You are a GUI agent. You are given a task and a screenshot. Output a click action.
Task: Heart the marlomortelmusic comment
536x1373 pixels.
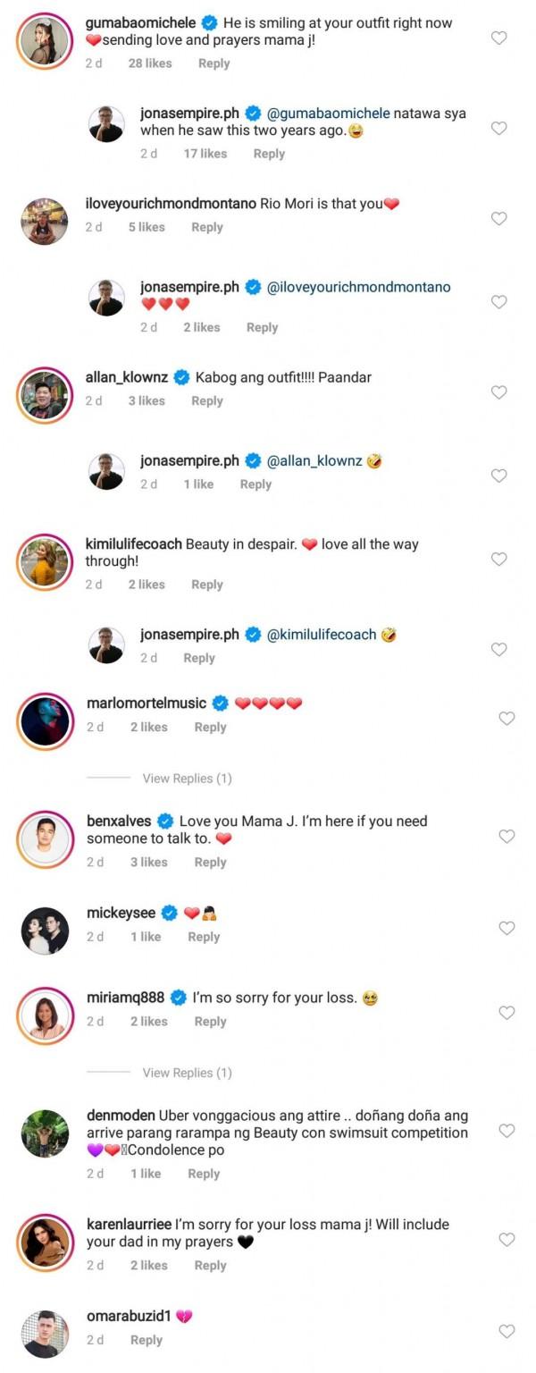tap(507, 718)
